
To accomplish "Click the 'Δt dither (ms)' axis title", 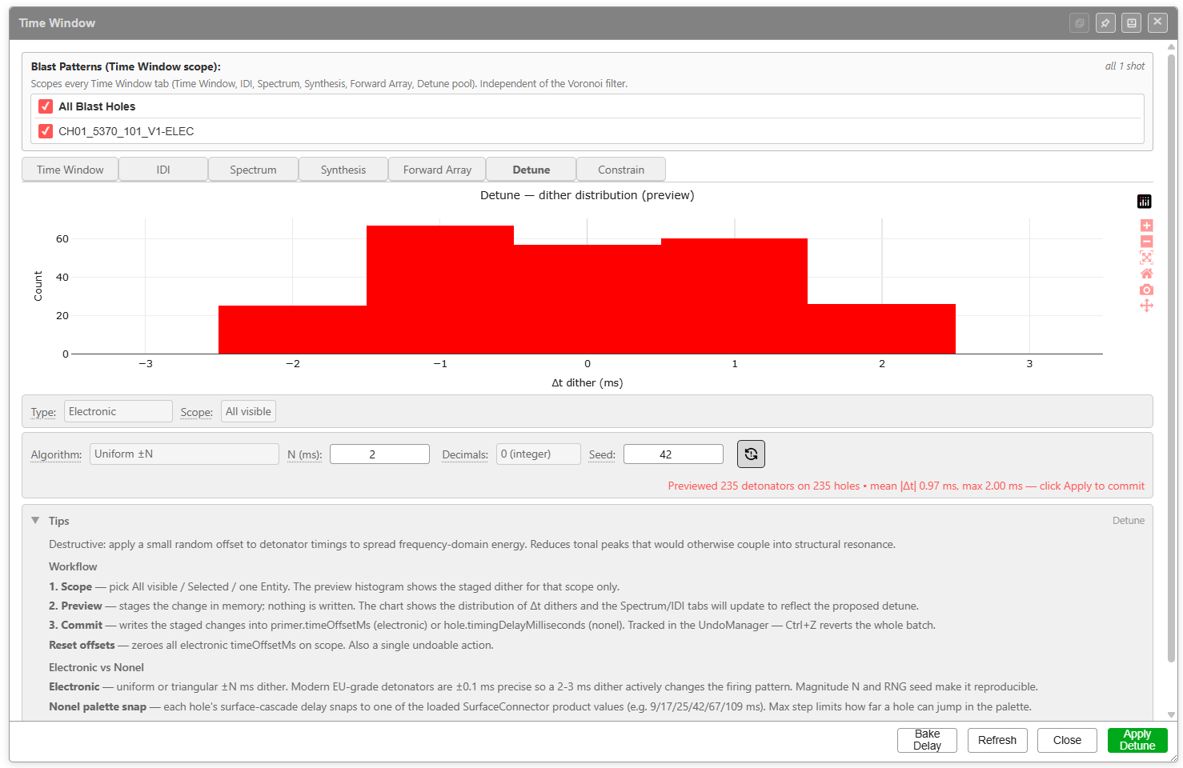I will (587, 383).
